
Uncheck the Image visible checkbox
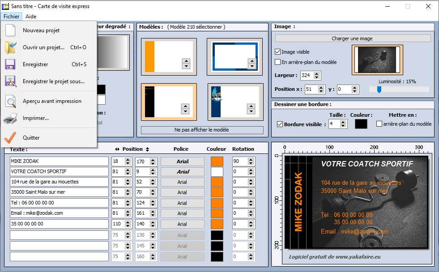[x=278, y=52]
